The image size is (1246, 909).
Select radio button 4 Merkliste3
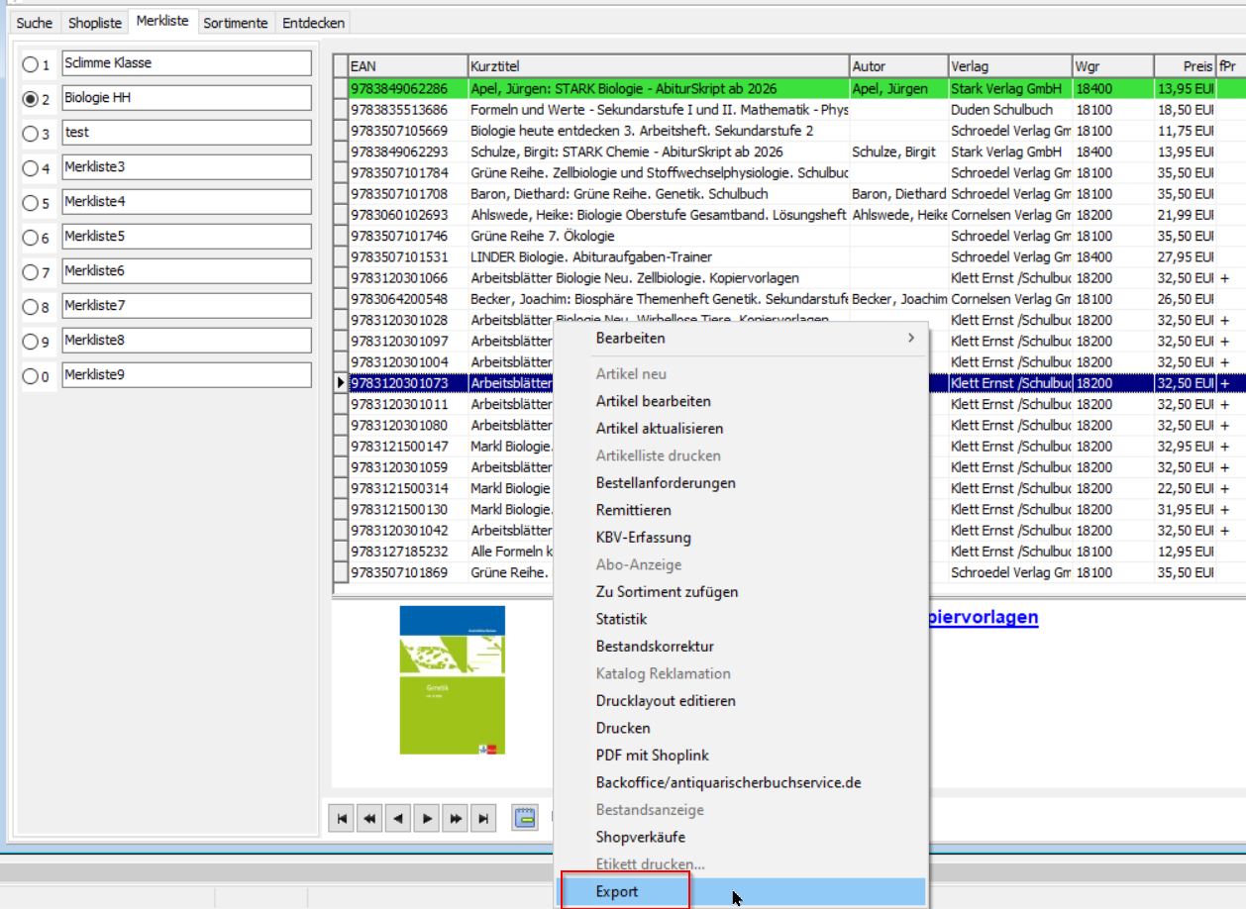(x=31, y=168)
